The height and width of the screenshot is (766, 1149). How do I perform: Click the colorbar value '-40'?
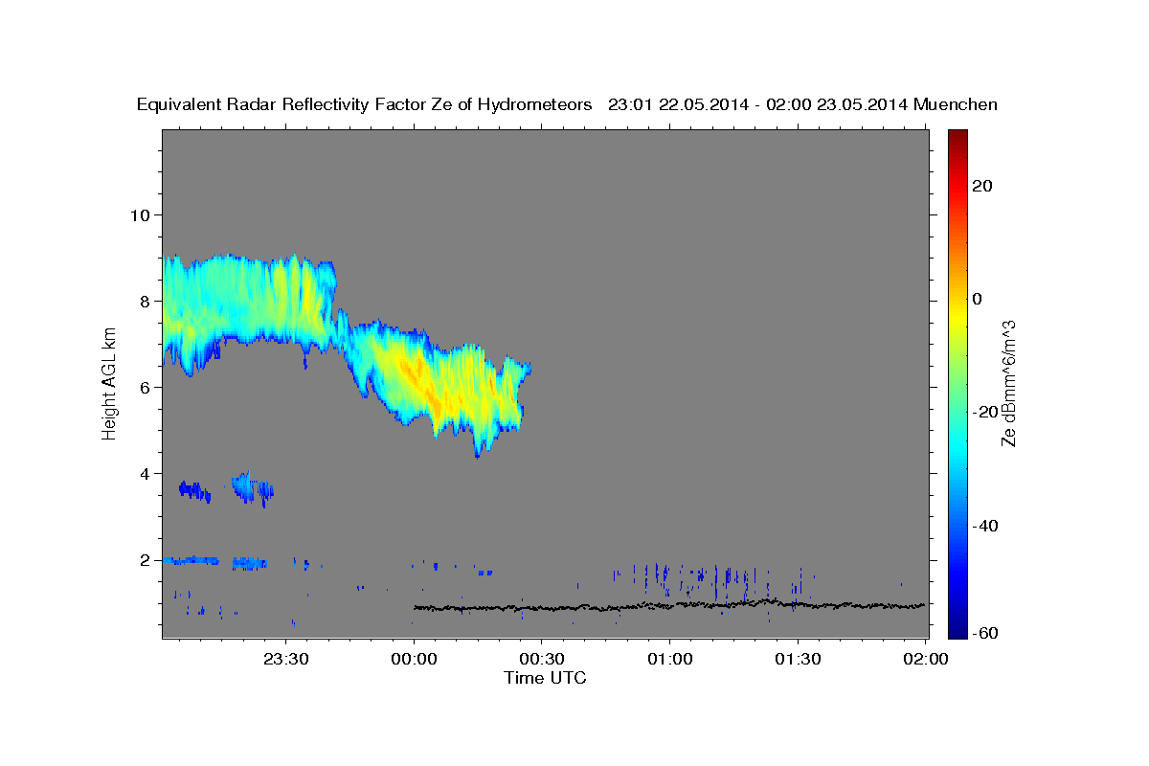(x=987, y=526)
